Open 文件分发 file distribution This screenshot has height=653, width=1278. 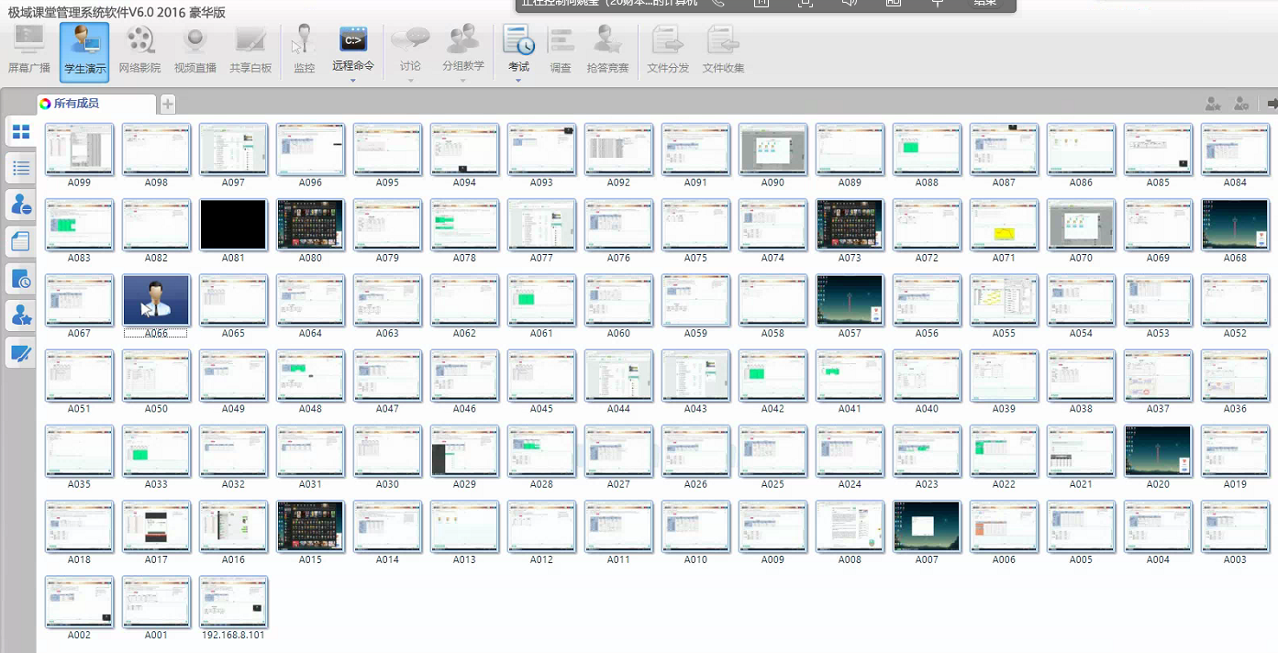click(668, 51)
